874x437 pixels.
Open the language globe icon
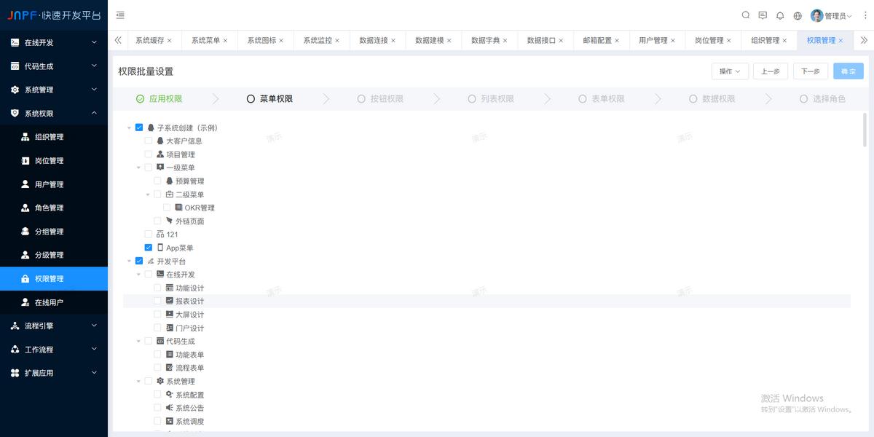pos(798,15)
